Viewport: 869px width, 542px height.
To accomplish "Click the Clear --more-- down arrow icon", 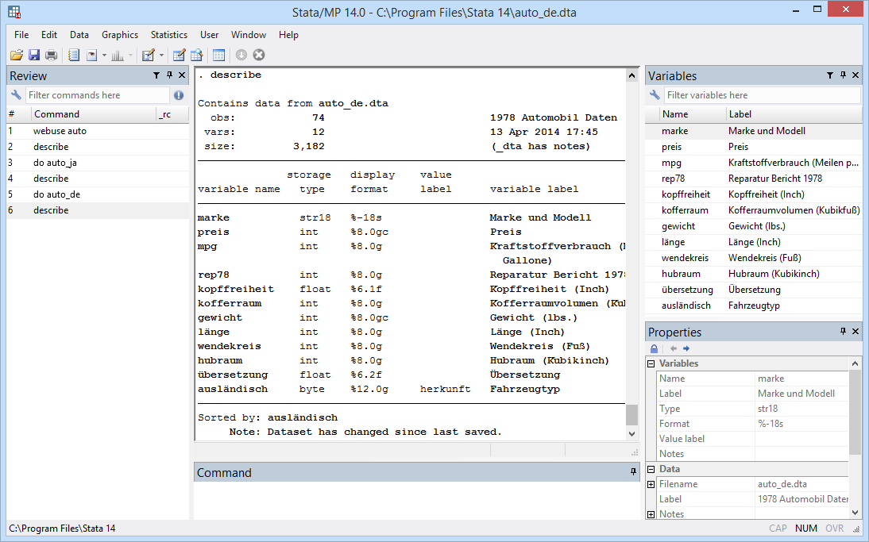I will click(241, 55).
